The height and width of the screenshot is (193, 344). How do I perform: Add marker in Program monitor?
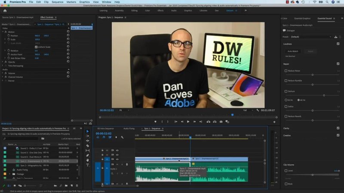(155, 122)
